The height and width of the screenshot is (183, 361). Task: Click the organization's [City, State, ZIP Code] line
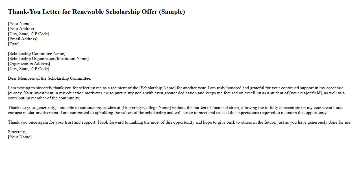click(x=29, y=69)
